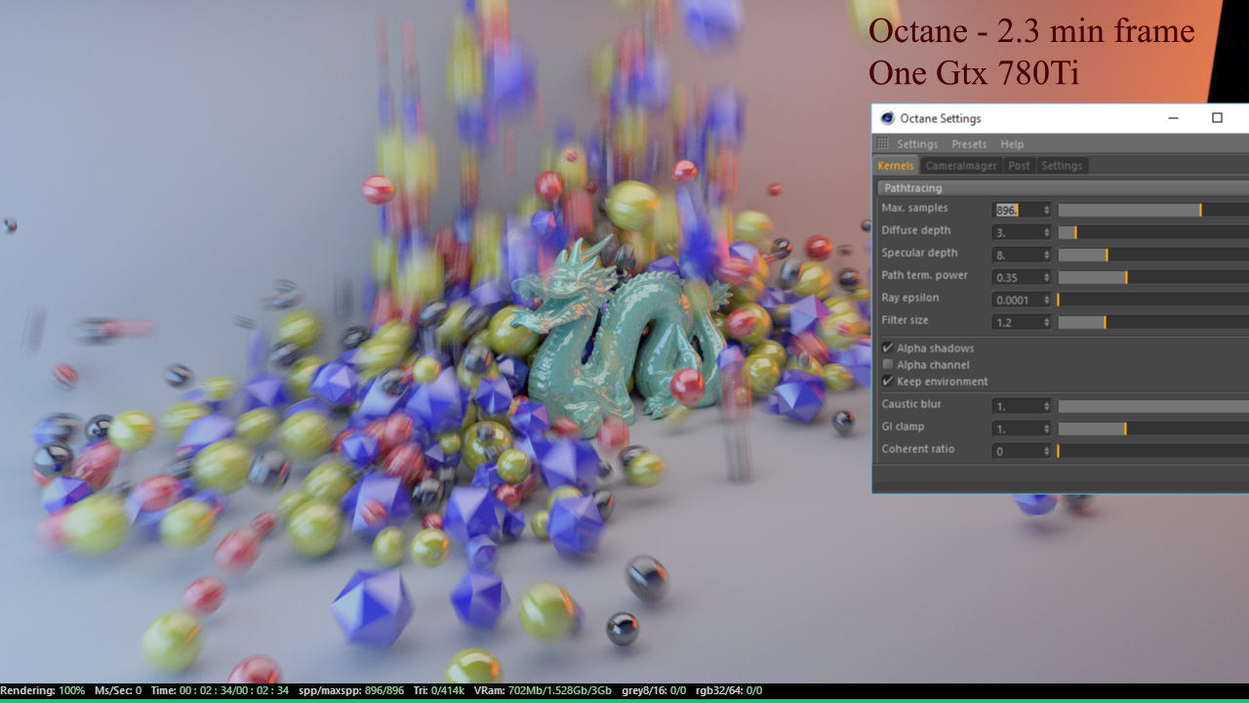Click the "spp/maxspp: 896/896" status bar entry
The height and width of the screenshot is (703, 1249).
351,690
